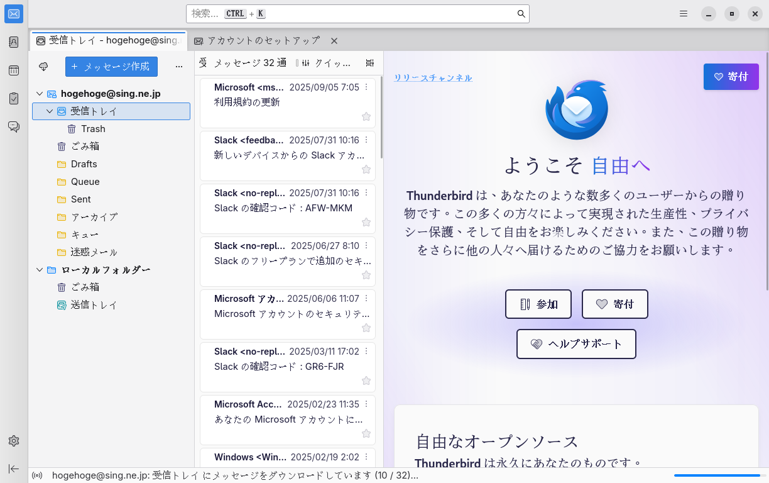This screenshot has width=769, height=483.
Task: Star the Microsoft アカウントのセキュリティ message
Action: click(x=366, y=328)
